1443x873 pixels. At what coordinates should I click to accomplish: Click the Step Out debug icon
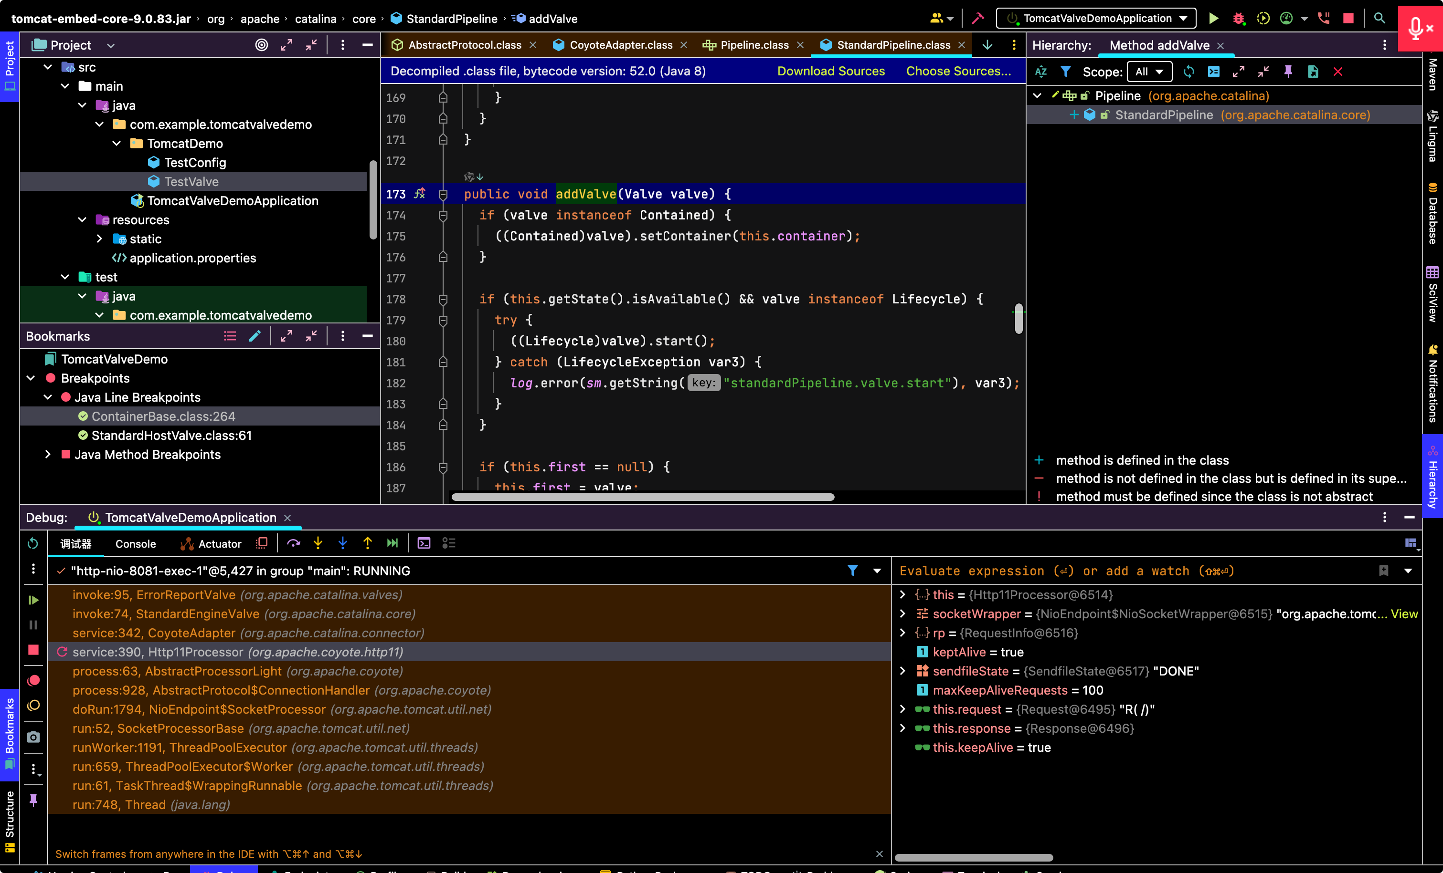367,543
